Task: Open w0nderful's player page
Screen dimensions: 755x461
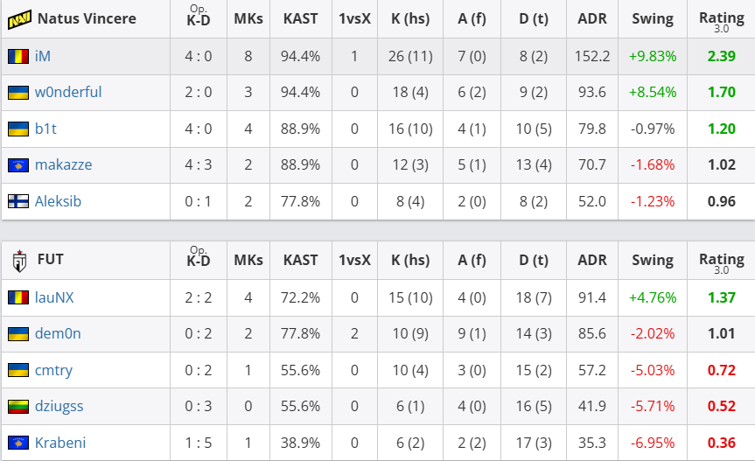Action: (x=68, y=93)
